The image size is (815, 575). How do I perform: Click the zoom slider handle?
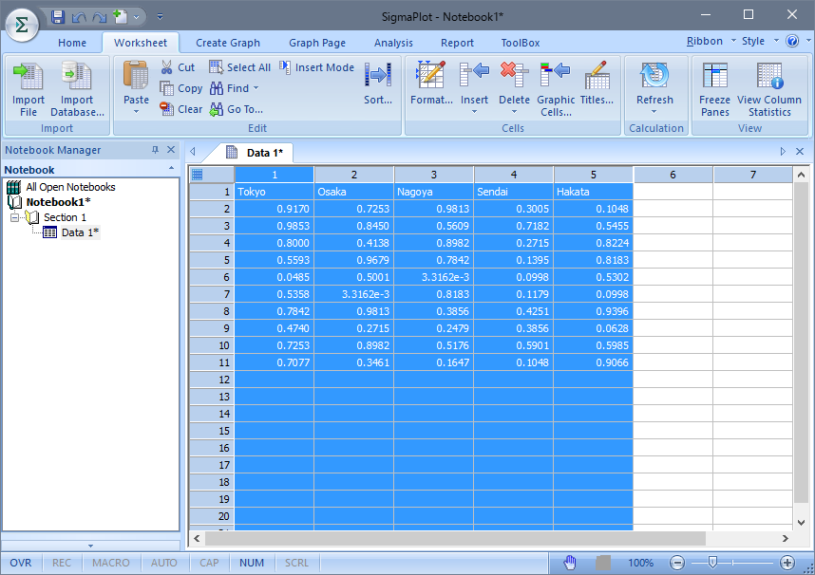pyautogui.click(x=712, y=563)
